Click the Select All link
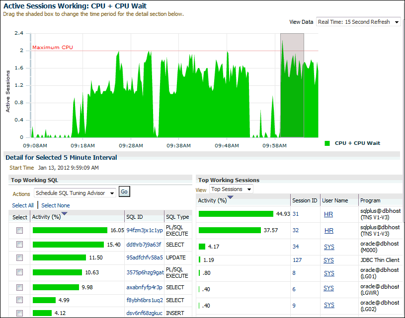The height and width of the screenshot is (318, 405). [x=23, y=205]
